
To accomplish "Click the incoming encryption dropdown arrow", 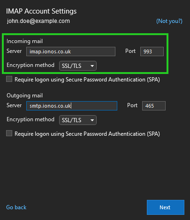I will 92,66.
